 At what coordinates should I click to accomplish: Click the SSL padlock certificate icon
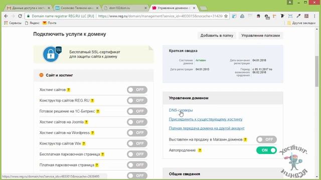[x=52, y=54]
